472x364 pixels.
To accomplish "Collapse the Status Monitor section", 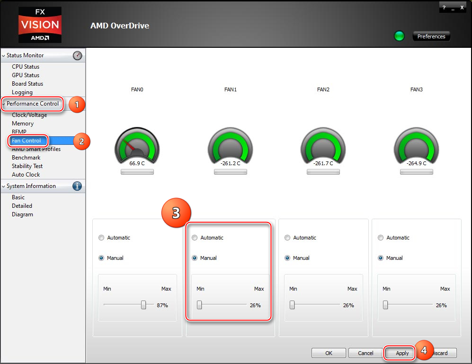I will [x=4, y=56].
